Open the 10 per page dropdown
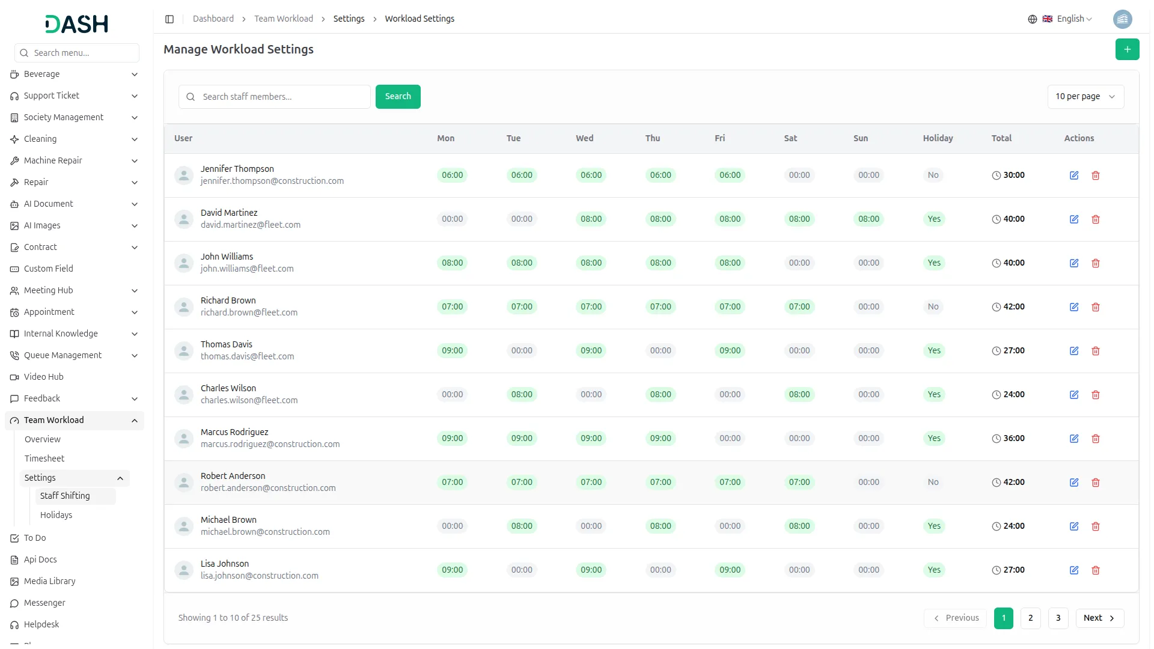 (x=1085, y=97)
